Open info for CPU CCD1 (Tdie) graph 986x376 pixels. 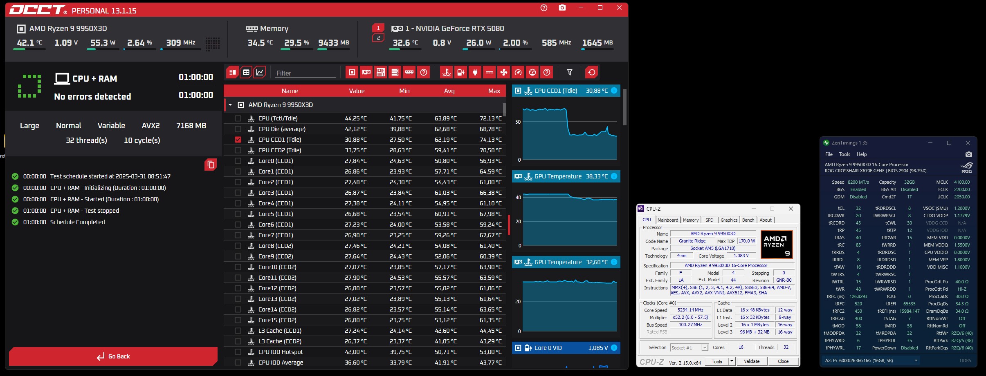614,91
